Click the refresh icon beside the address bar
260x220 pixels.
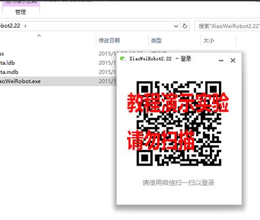[x=184, y=26]
